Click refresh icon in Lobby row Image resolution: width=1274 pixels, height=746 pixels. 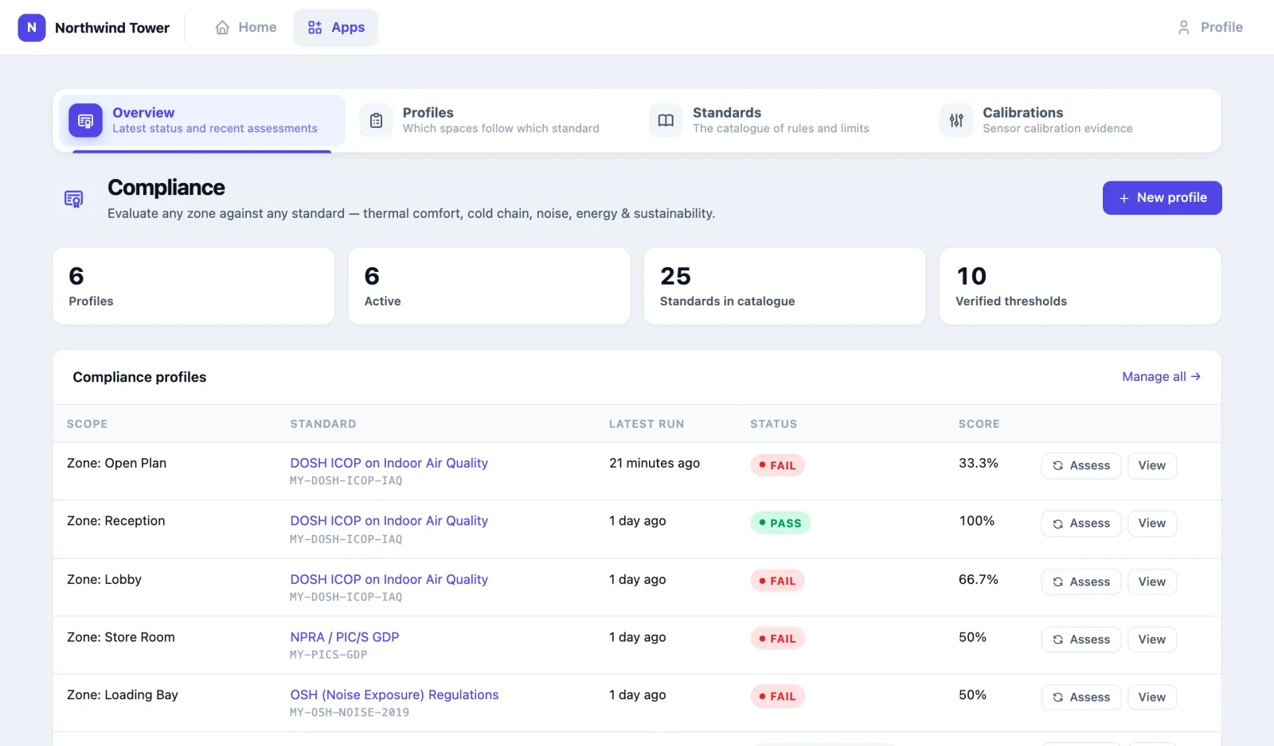1058,582
